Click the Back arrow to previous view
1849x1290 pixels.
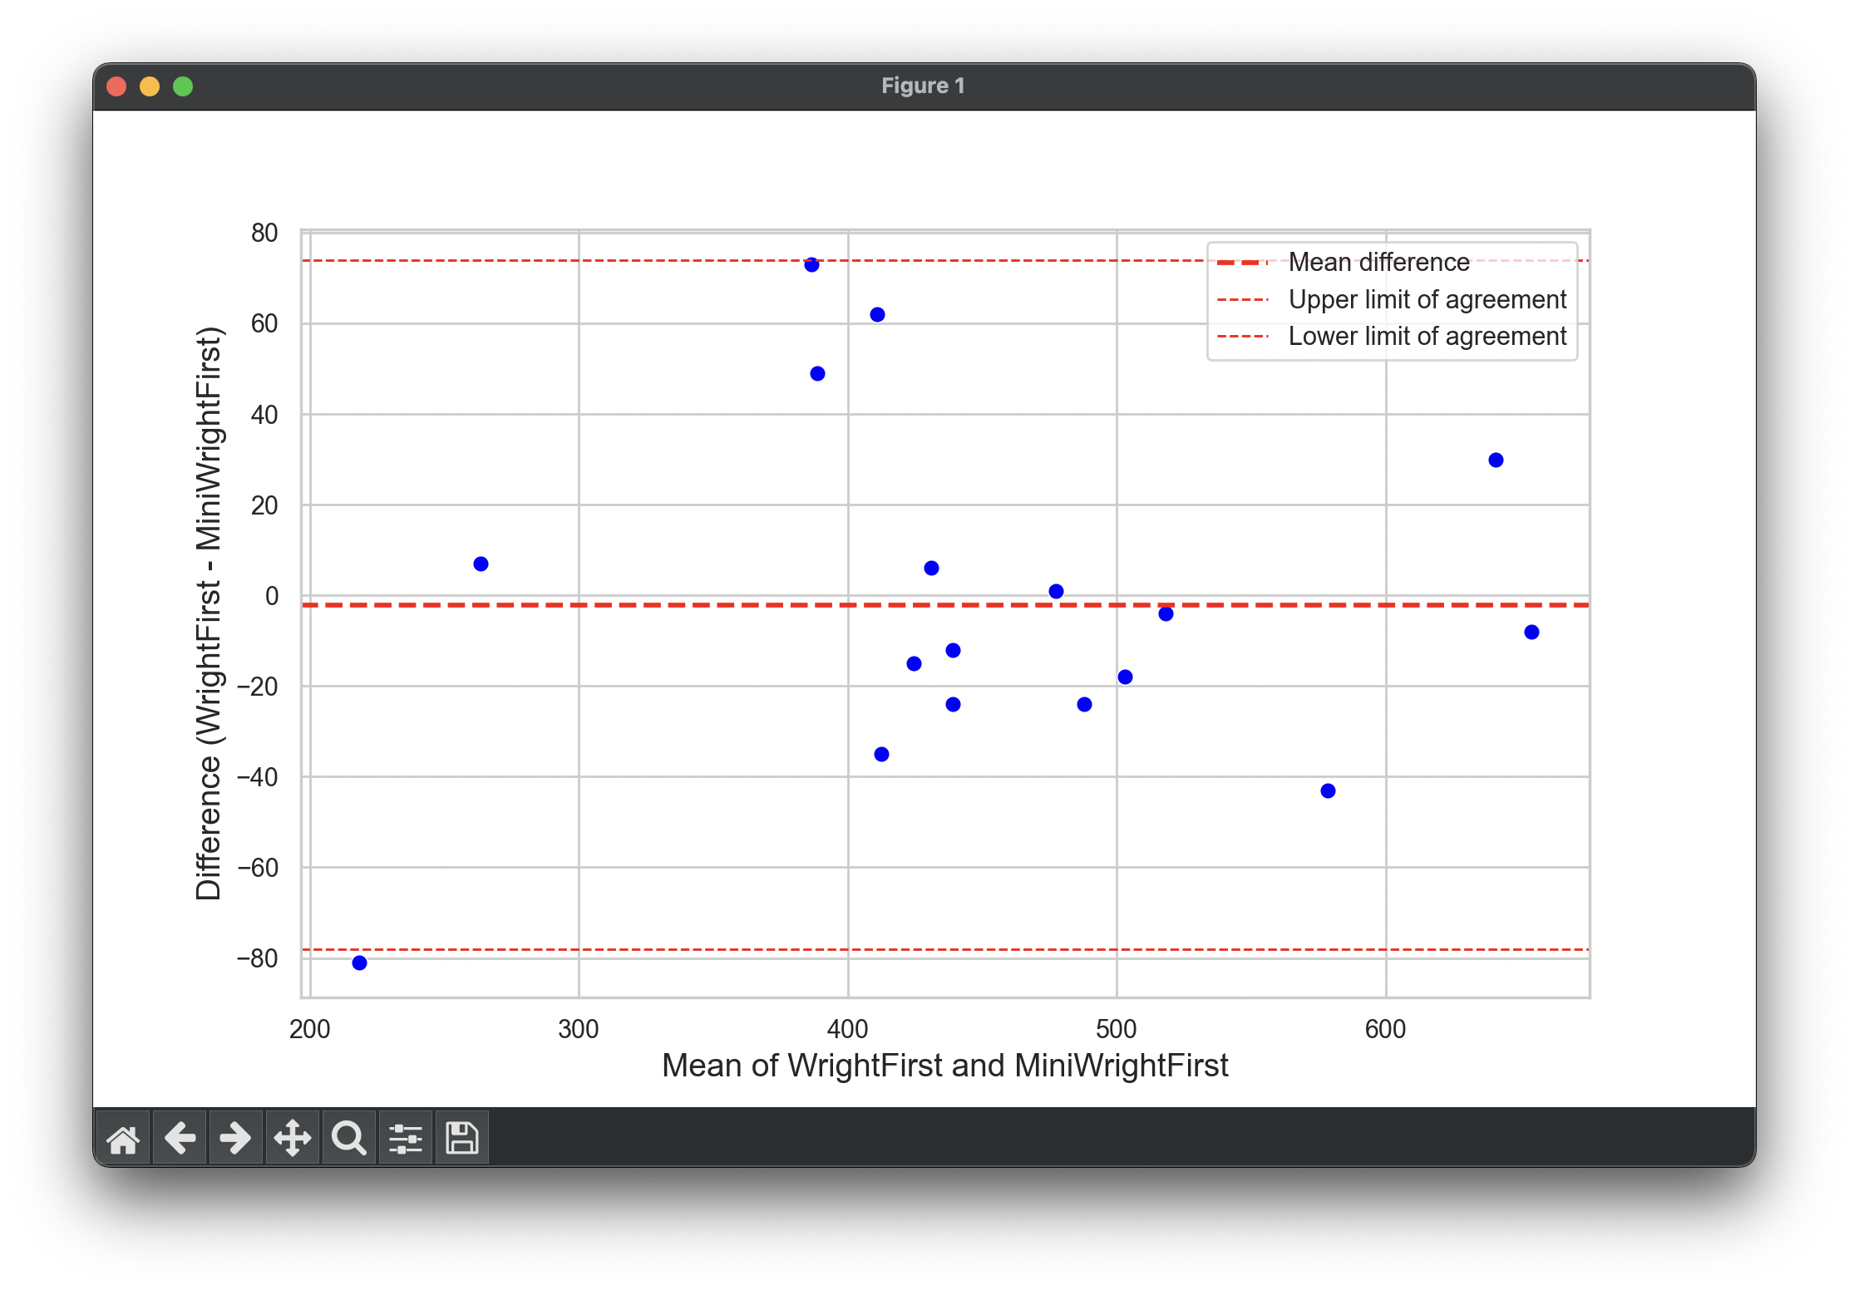click(180, 1138)
